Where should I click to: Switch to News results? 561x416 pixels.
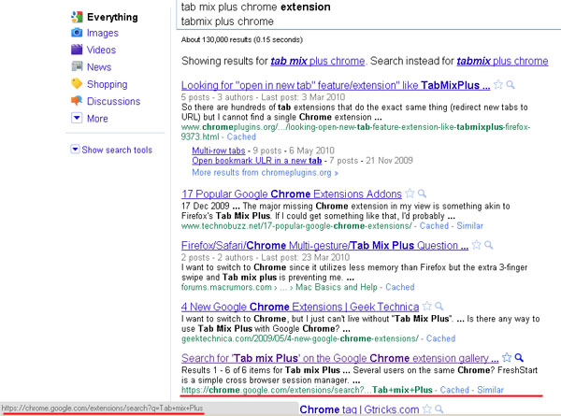coord(99,67)
